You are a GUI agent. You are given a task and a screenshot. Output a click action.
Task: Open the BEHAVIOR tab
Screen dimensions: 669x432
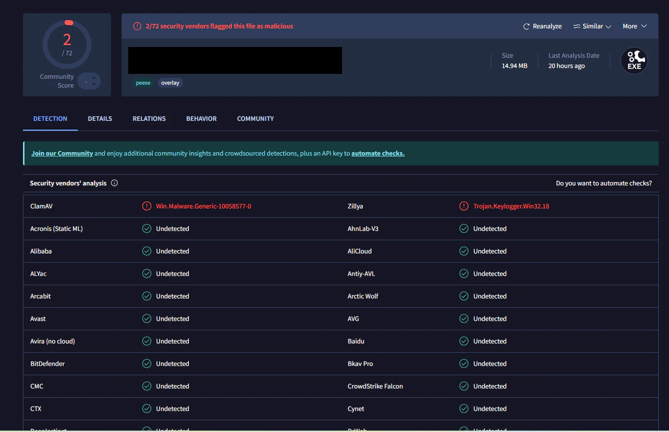click(202, 118)
